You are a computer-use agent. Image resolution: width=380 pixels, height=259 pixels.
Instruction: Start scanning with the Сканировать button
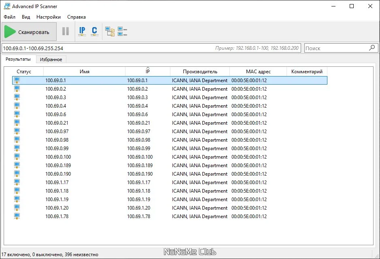(29, 32)
